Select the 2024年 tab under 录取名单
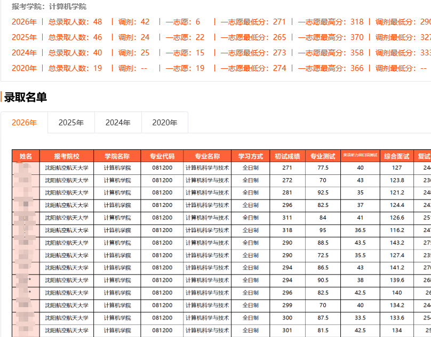The height and width of the screenshot is (337, 431). [118, 122]
